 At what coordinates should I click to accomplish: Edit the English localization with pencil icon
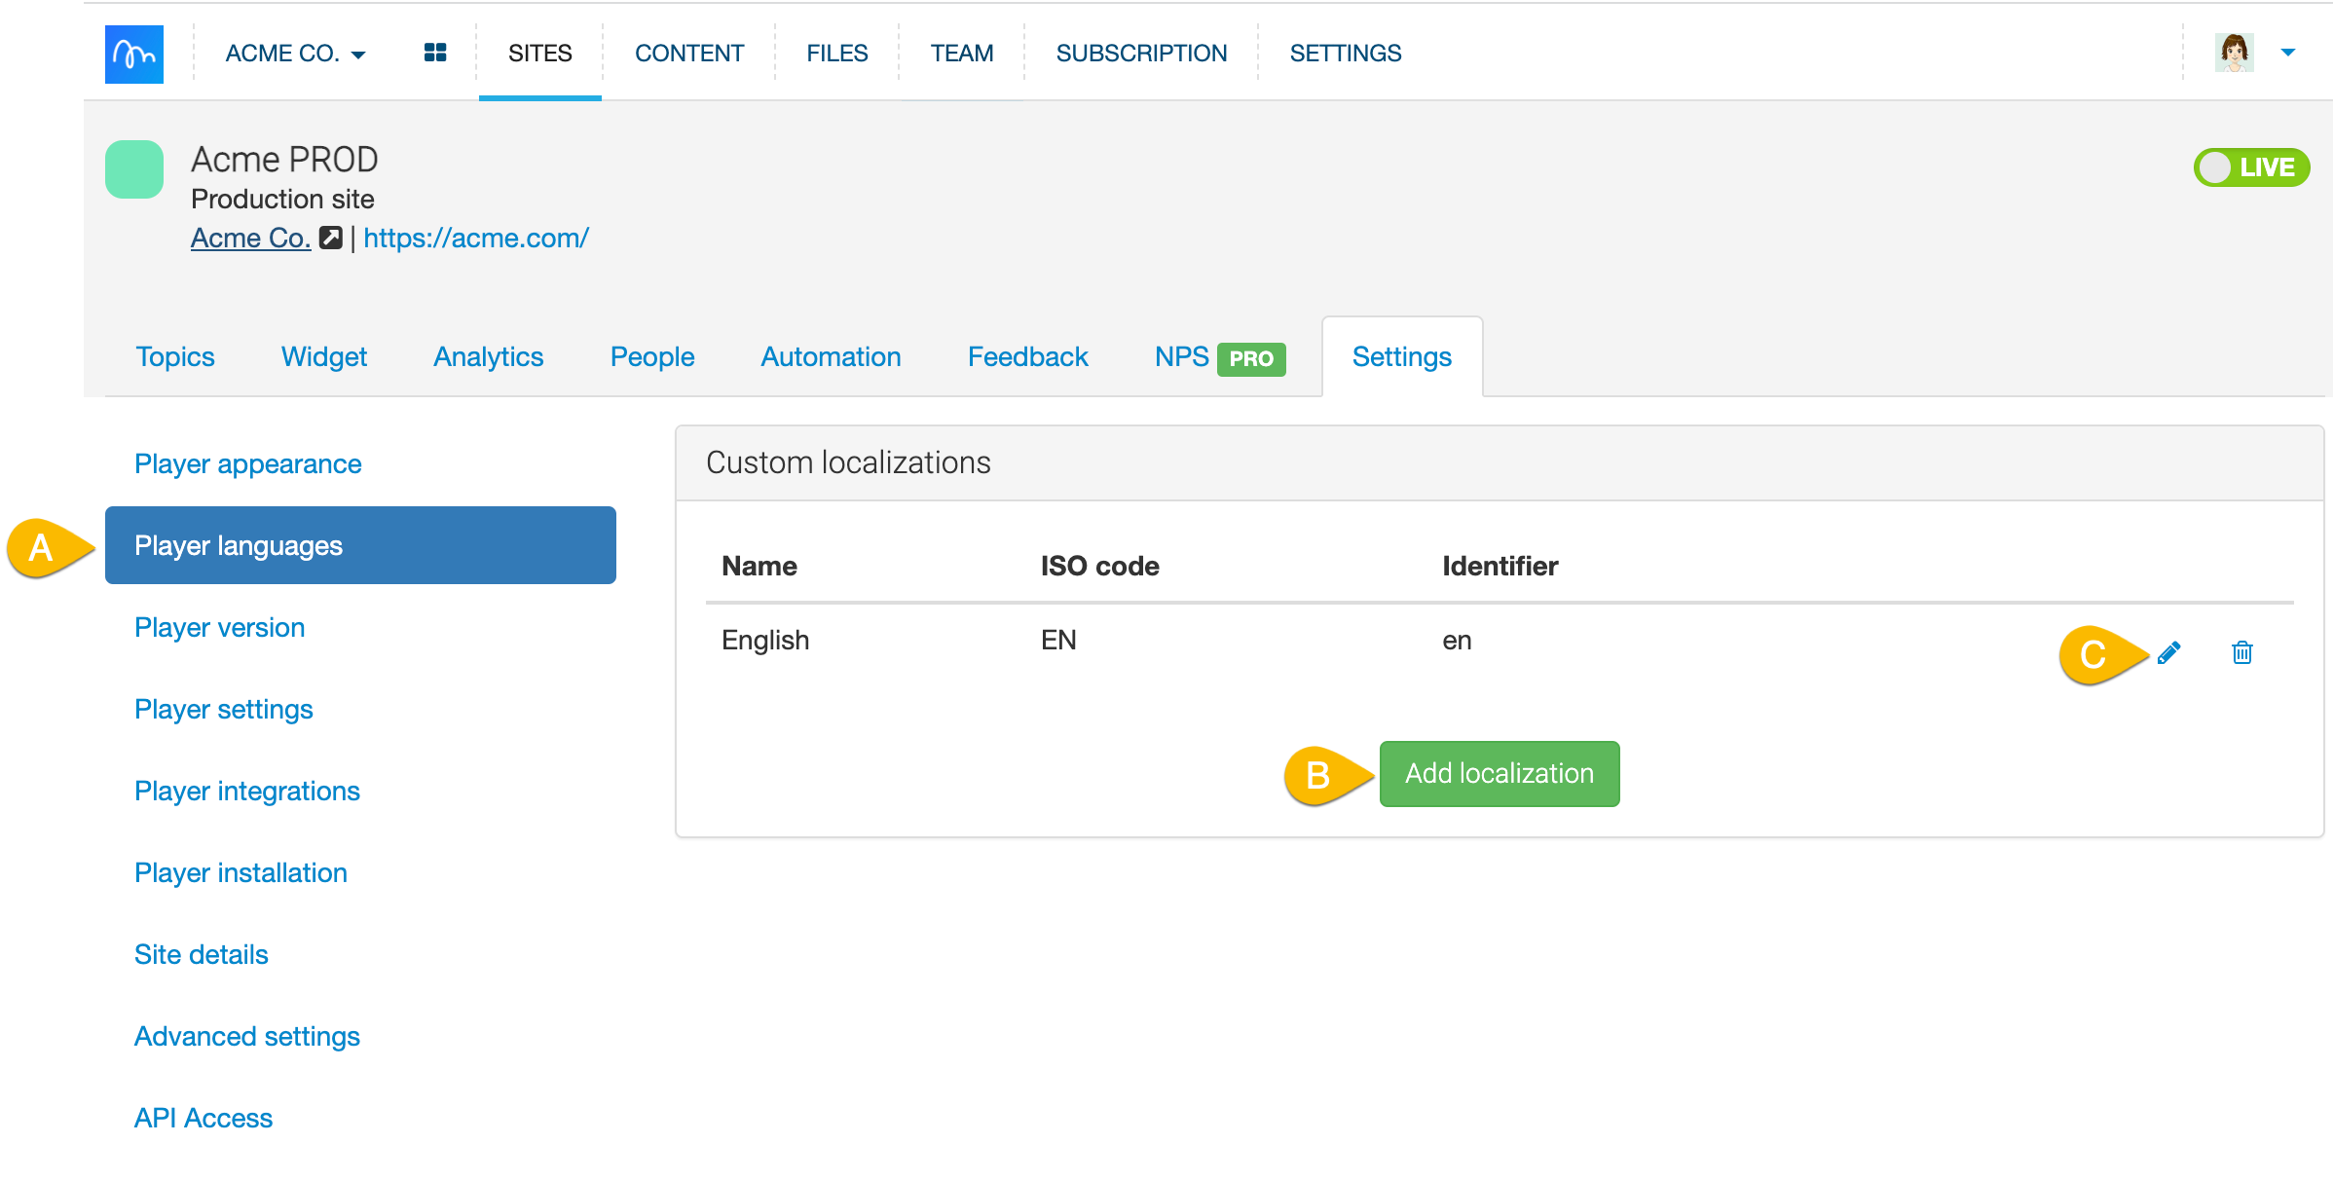2168,652
